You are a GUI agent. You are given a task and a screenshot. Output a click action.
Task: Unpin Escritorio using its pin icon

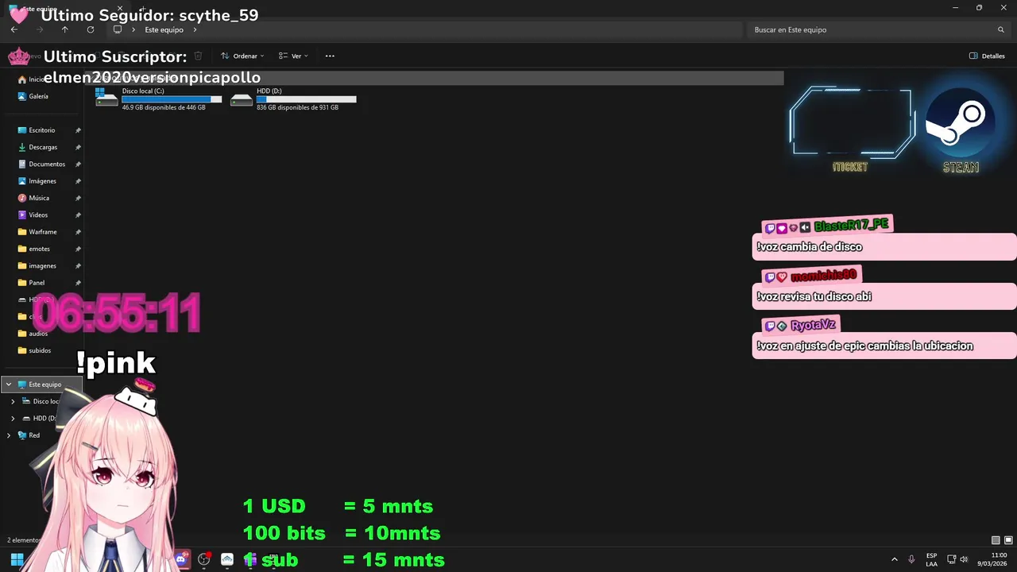(78, 130)
